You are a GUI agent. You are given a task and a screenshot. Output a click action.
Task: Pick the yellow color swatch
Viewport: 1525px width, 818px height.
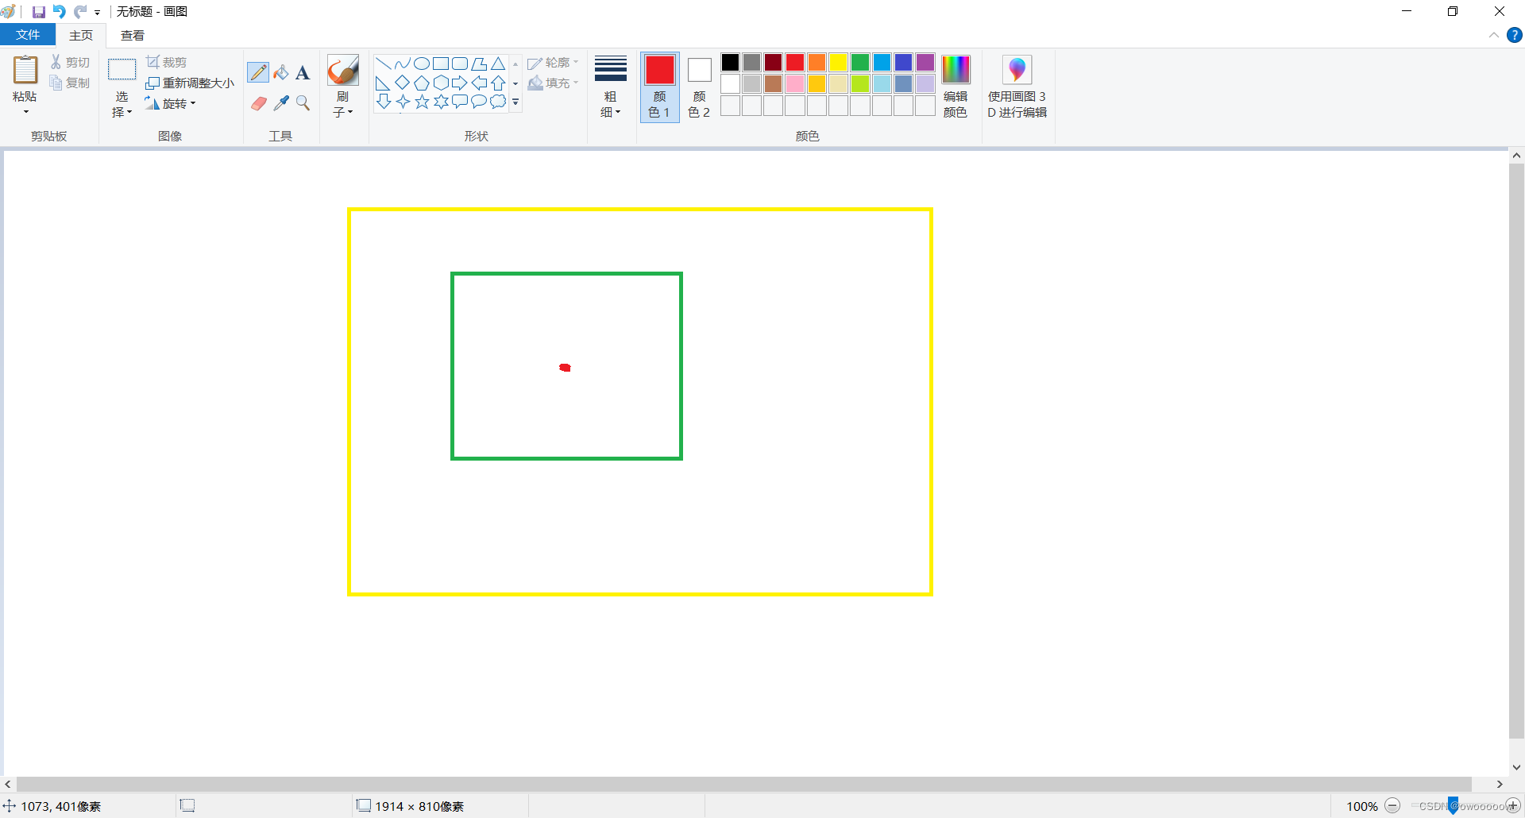tap(839, 62)
